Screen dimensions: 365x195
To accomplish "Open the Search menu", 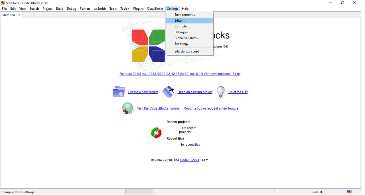I will click(x=34, y=9).
